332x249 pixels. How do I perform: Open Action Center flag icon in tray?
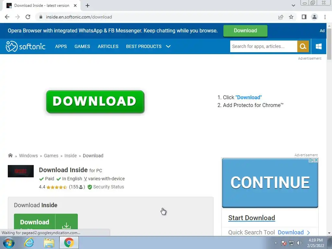tap(284, 243)
